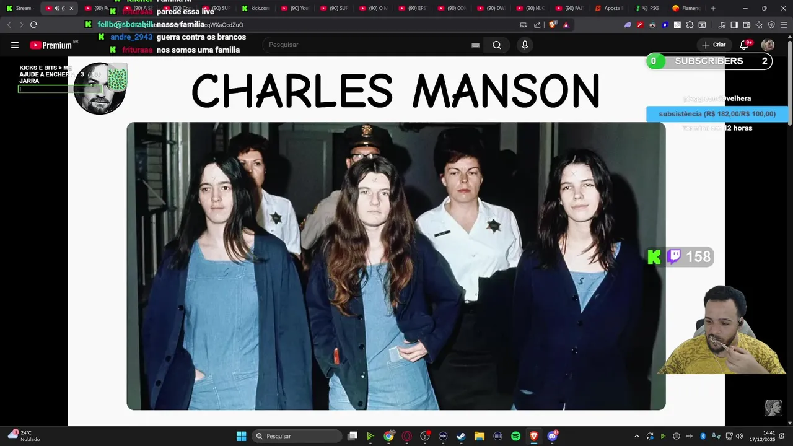The width and height of the screenshot is (793, 446).
Task: Click the YouTube search magnifier button
Action: coord(497,45)
